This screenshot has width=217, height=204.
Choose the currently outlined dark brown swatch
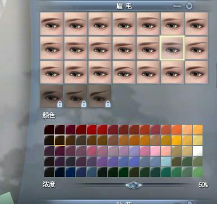(x=59, y=140)
